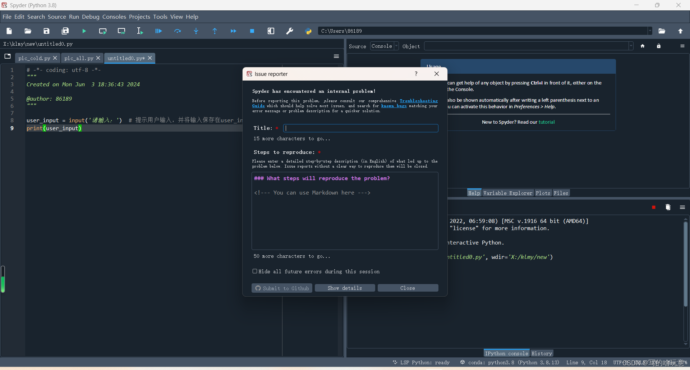This screenshot has height=370, width=690.
Task: Click the Save all files icon
Action: 65,31
